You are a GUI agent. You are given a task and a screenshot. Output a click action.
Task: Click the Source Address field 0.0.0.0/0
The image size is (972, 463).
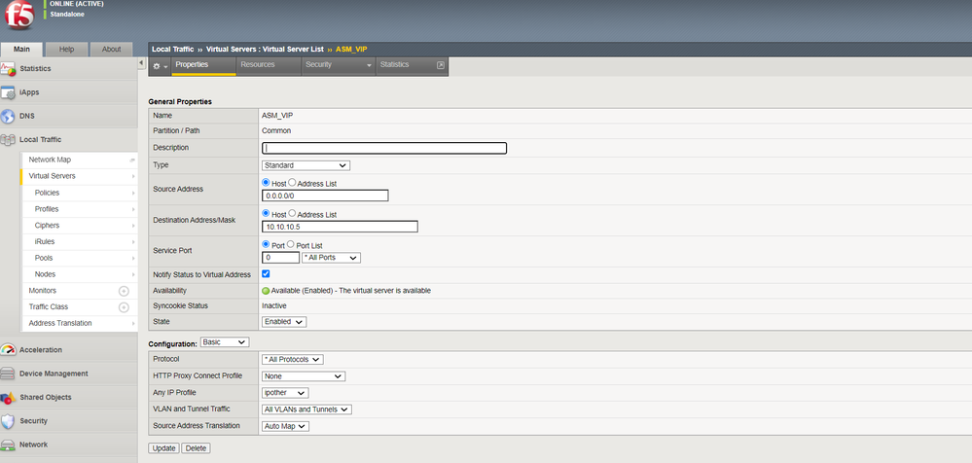pyautogui.click(x=325, y=196)
